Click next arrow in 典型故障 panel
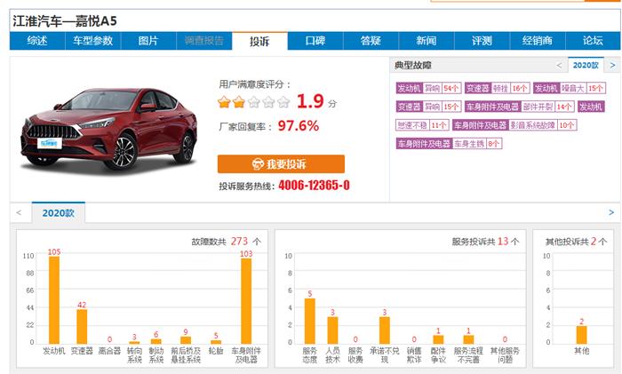 pyautogui.click(x=612, y=66)
